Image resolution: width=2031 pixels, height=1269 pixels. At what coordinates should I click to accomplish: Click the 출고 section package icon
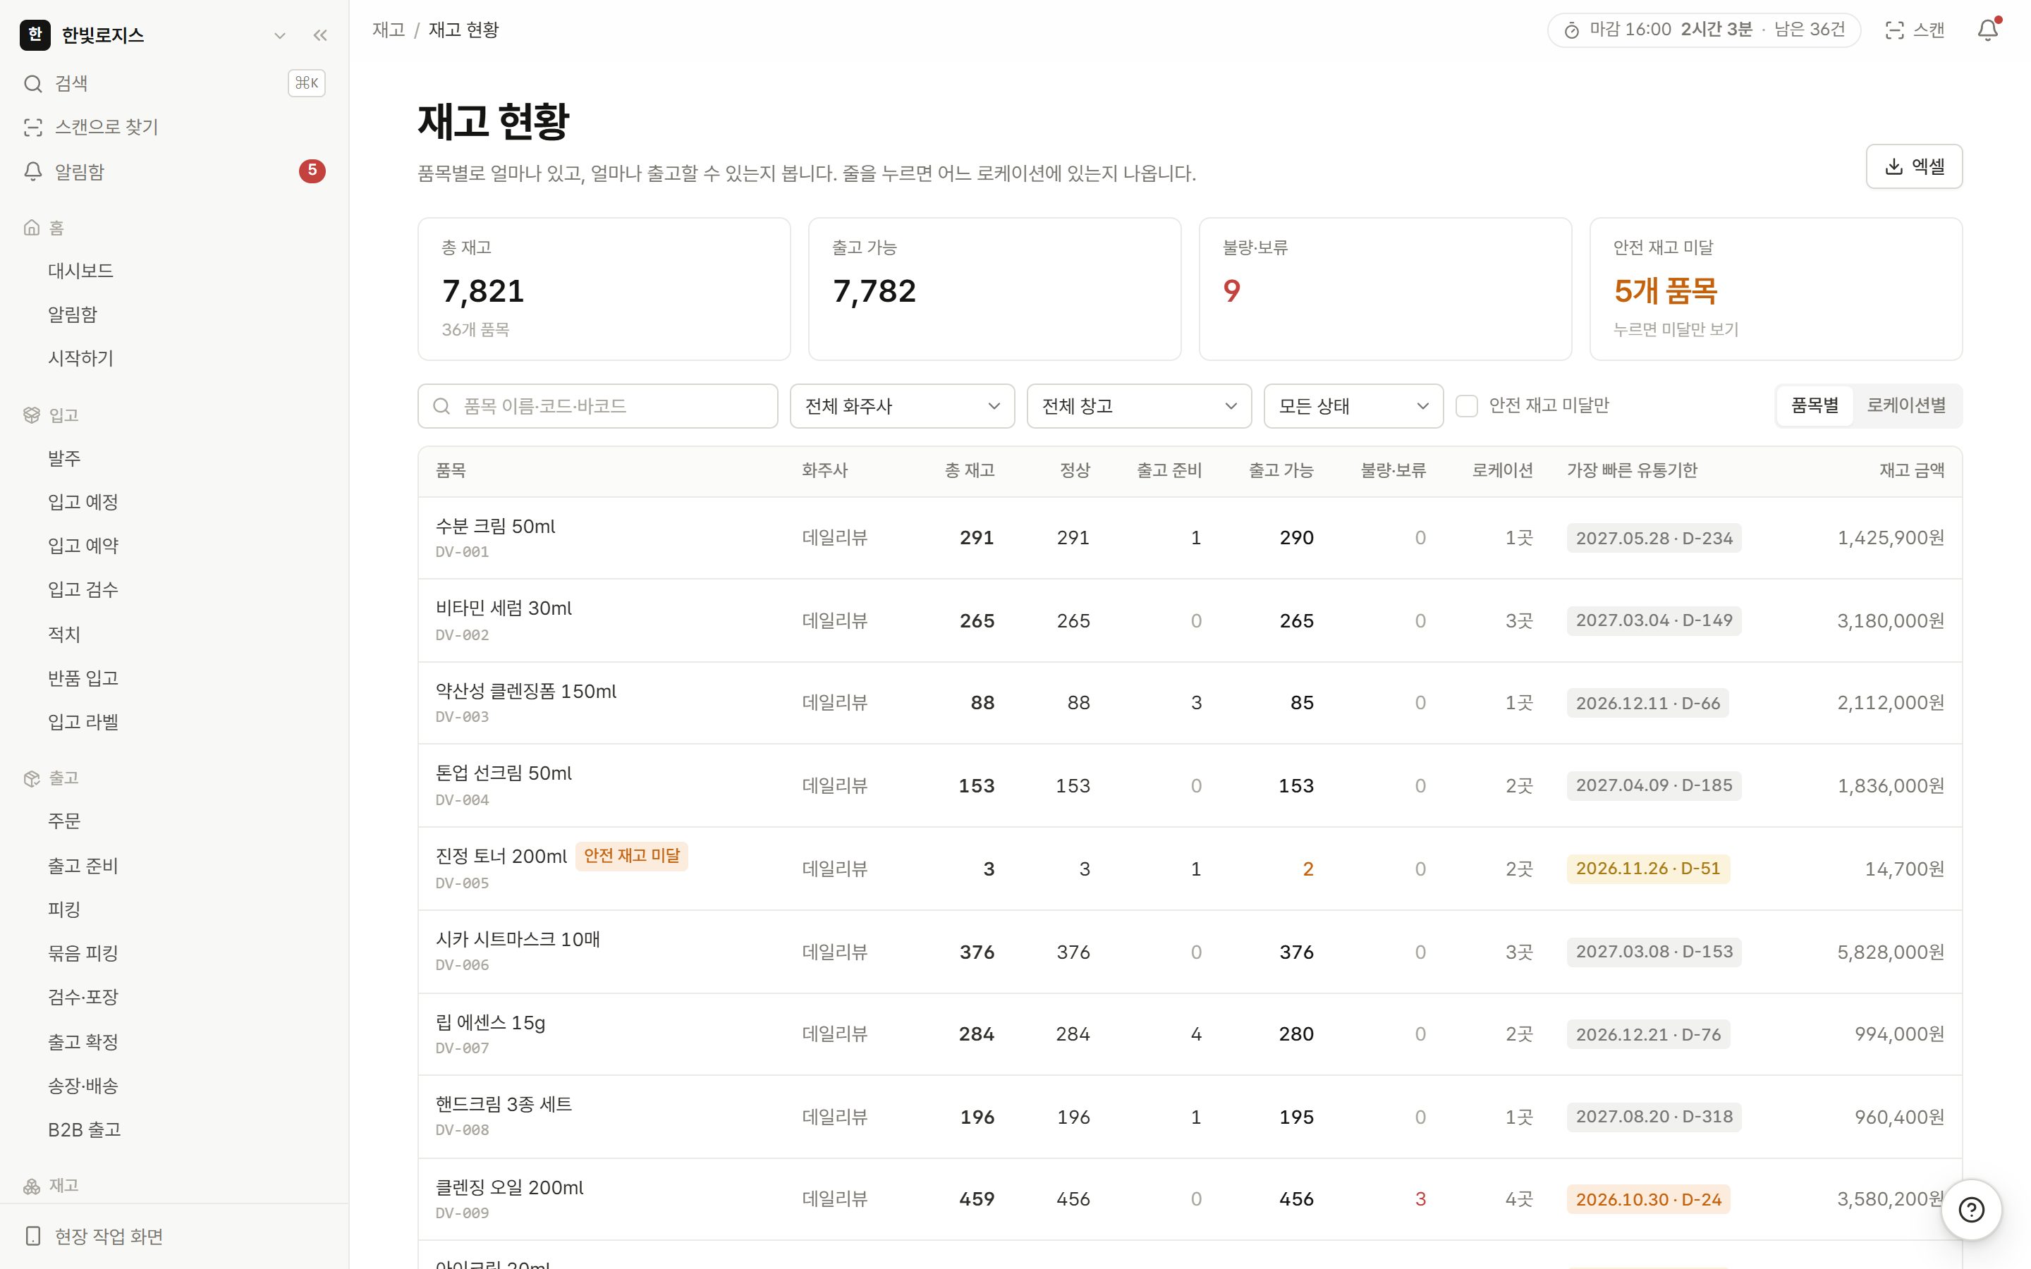point(32,778)
